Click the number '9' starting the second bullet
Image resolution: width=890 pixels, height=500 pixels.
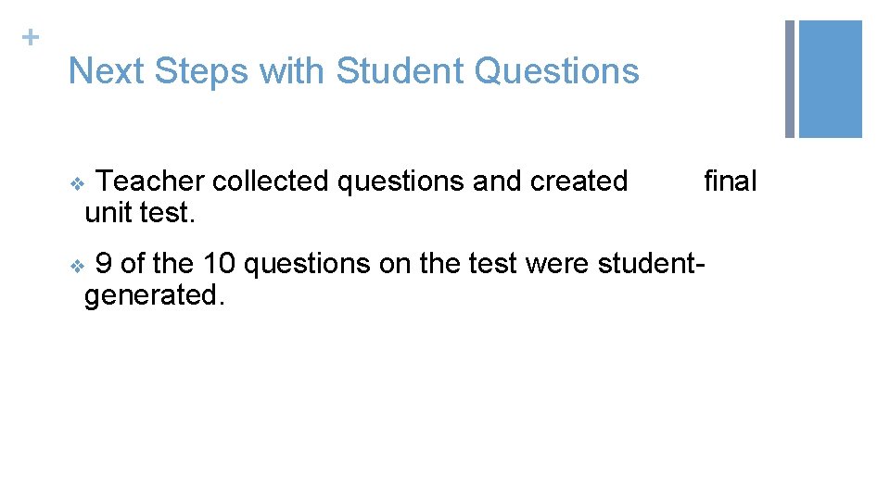click(x=104, y=264)
